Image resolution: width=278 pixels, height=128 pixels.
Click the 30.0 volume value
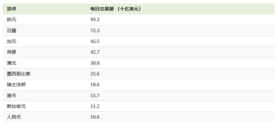[95, 63]
